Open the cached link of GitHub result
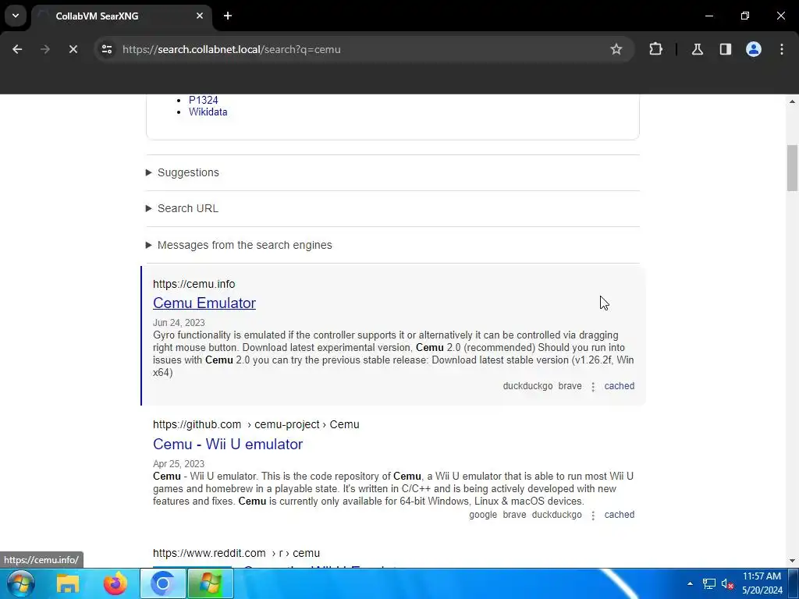799x599 pixels. [x=619, y=515]
